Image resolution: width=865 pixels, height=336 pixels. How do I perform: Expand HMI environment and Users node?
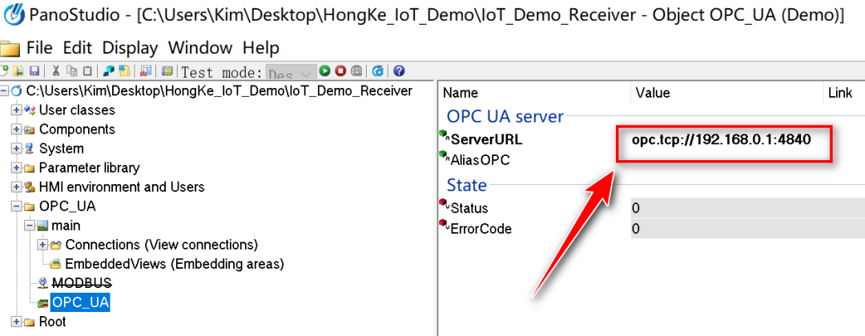tap(17, 186)
